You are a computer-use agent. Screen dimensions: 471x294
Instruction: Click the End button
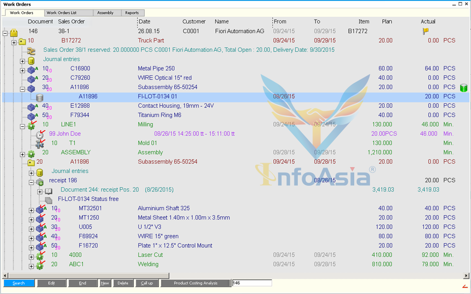(x=82, y=283)
